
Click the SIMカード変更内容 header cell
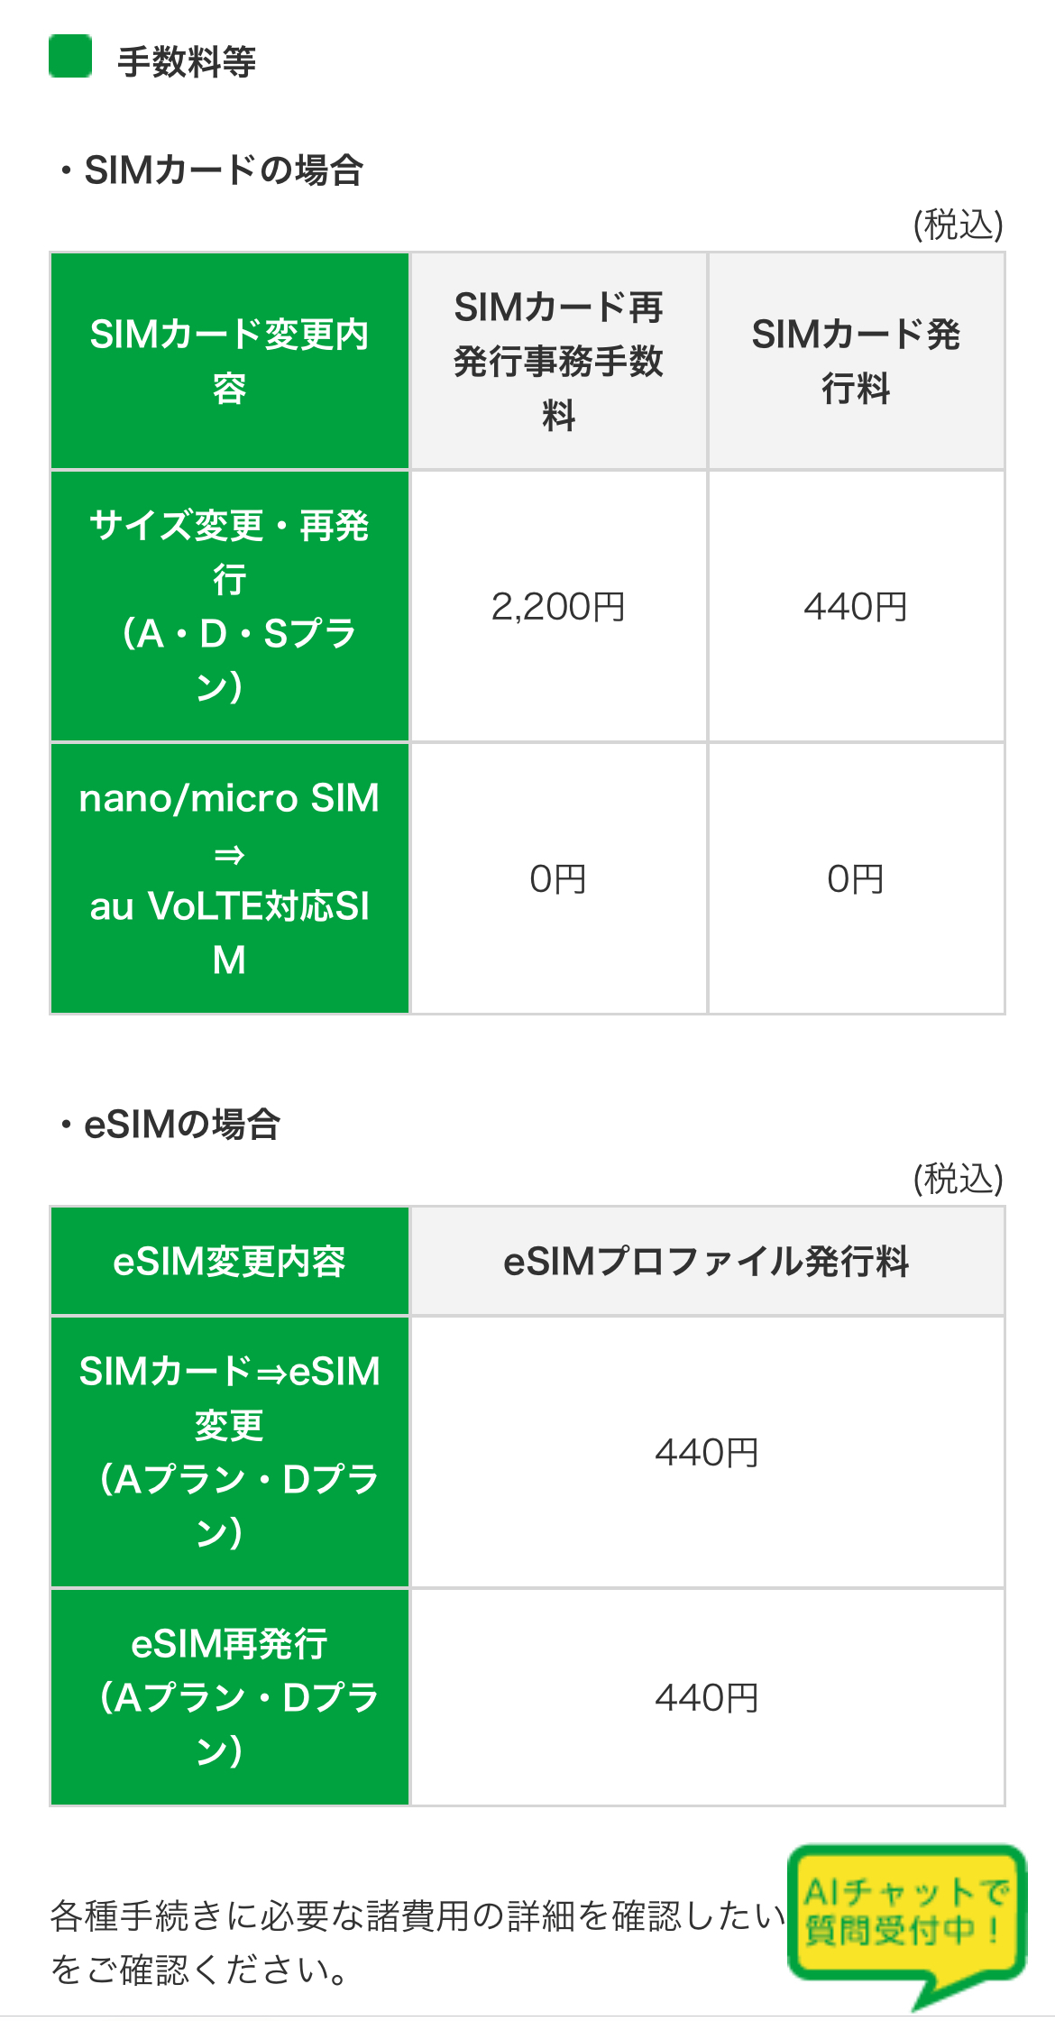click(x=230, y=361)
